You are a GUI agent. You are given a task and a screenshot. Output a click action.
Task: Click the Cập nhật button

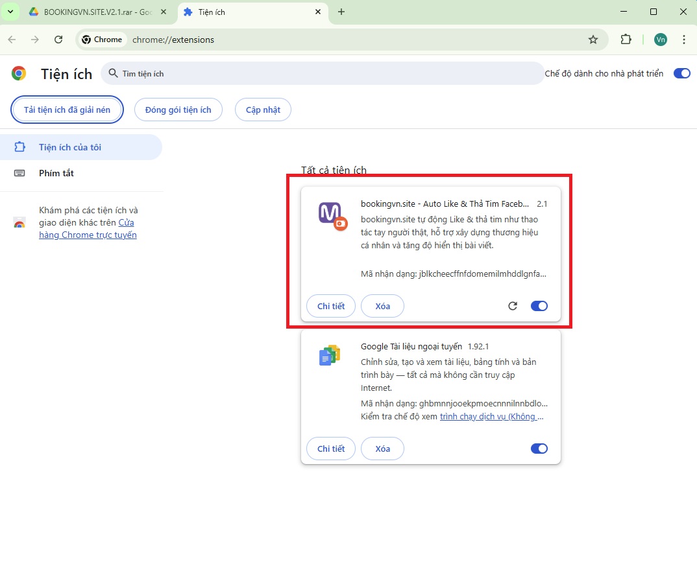[263, 110]
